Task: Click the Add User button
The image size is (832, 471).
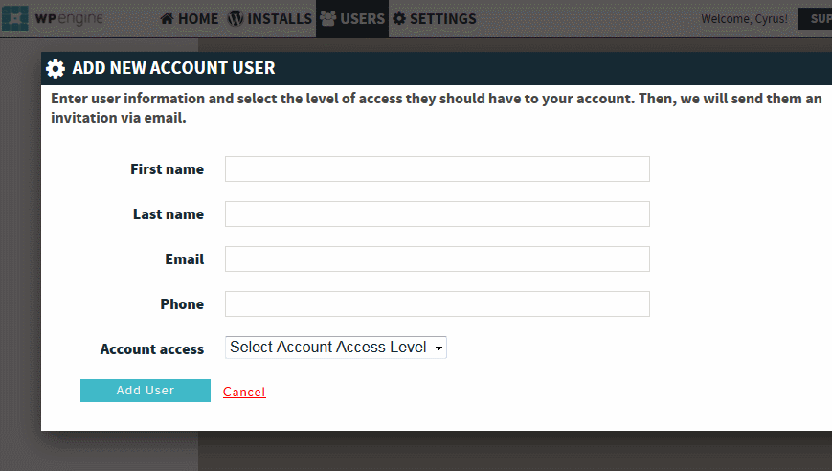Action: (x=146, y=391)
